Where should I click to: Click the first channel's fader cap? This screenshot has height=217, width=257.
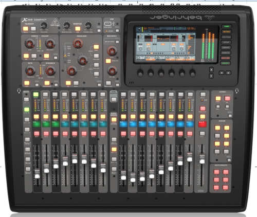tap(37, 174)
